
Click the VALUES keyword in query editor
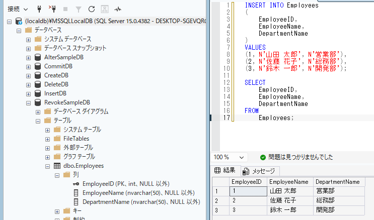(255, 47)
